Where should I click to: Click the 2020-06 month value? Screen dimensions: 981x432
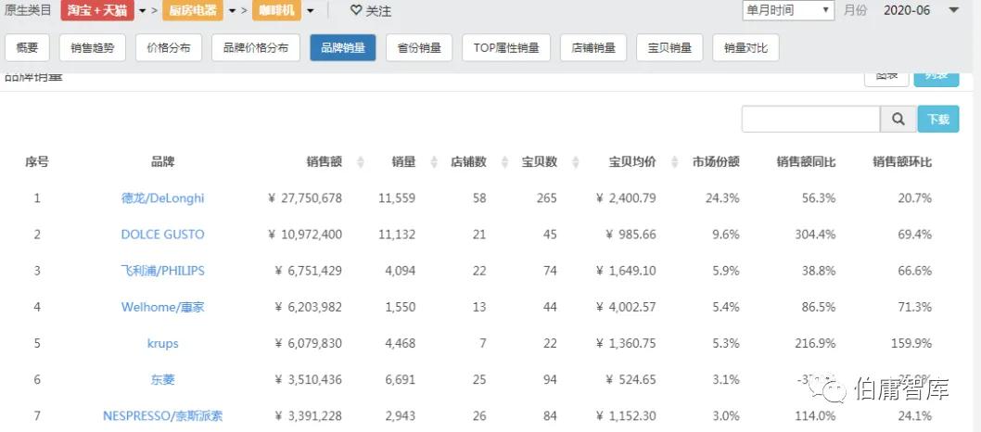(x=907, y=10)
